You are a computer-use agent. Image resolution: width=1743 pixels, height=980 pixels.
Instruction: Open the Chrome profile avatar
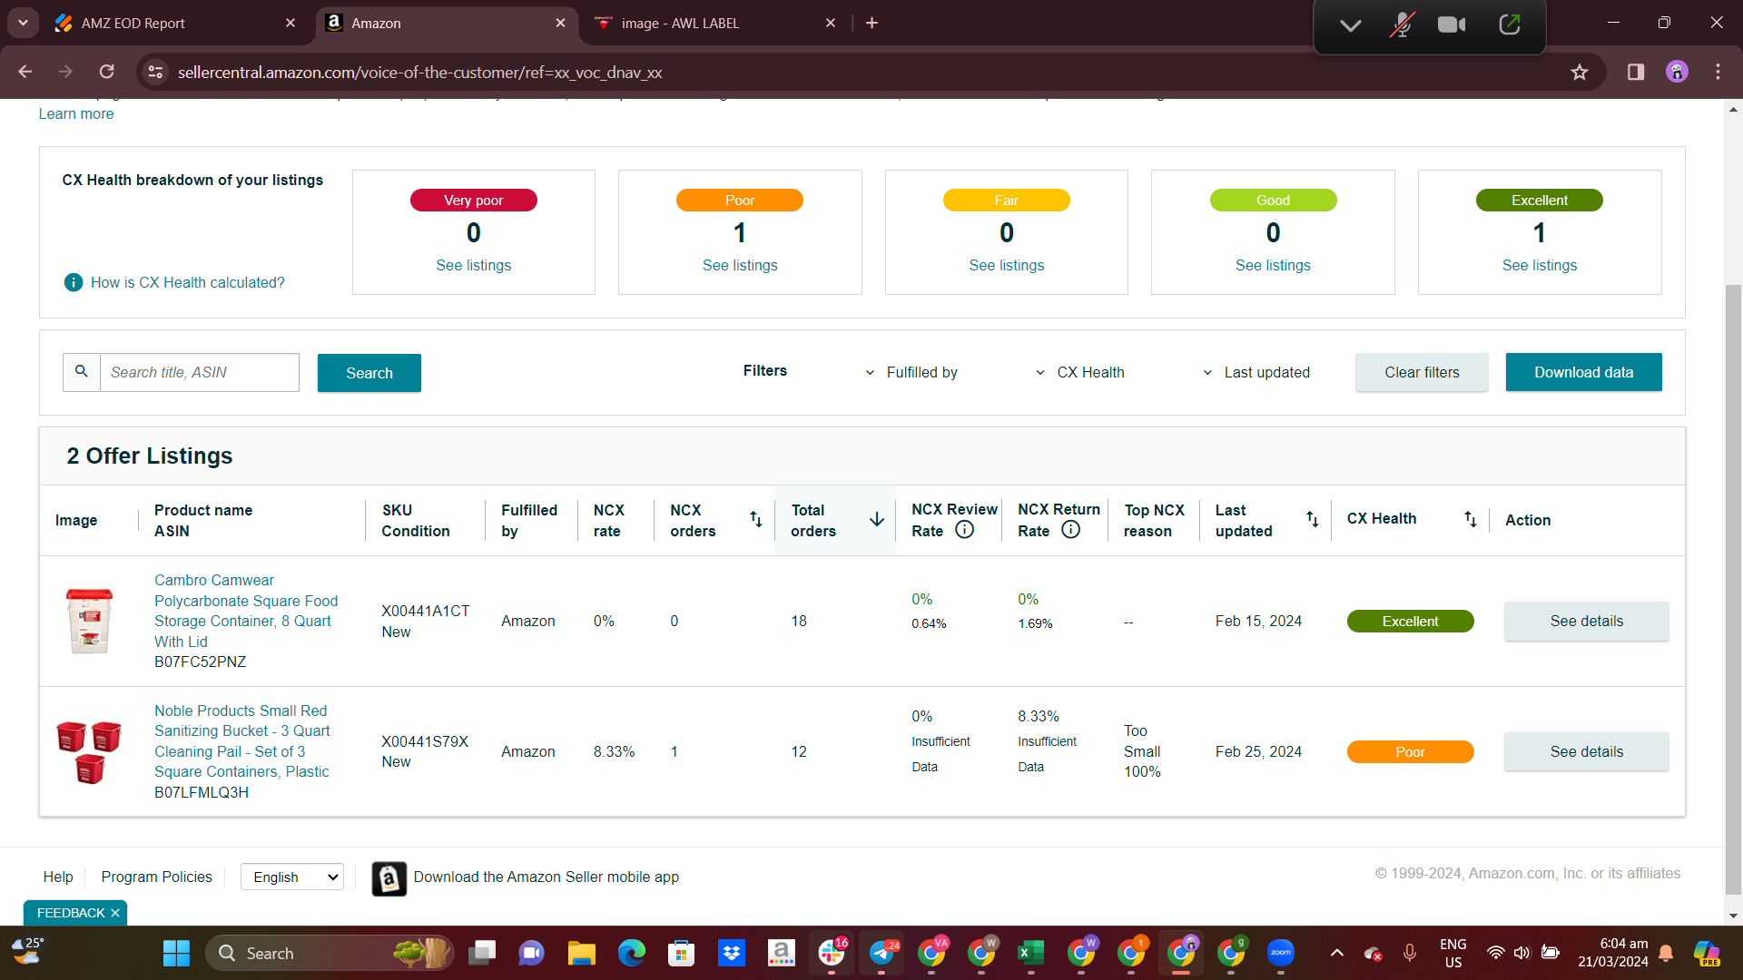pos(1677,72)
